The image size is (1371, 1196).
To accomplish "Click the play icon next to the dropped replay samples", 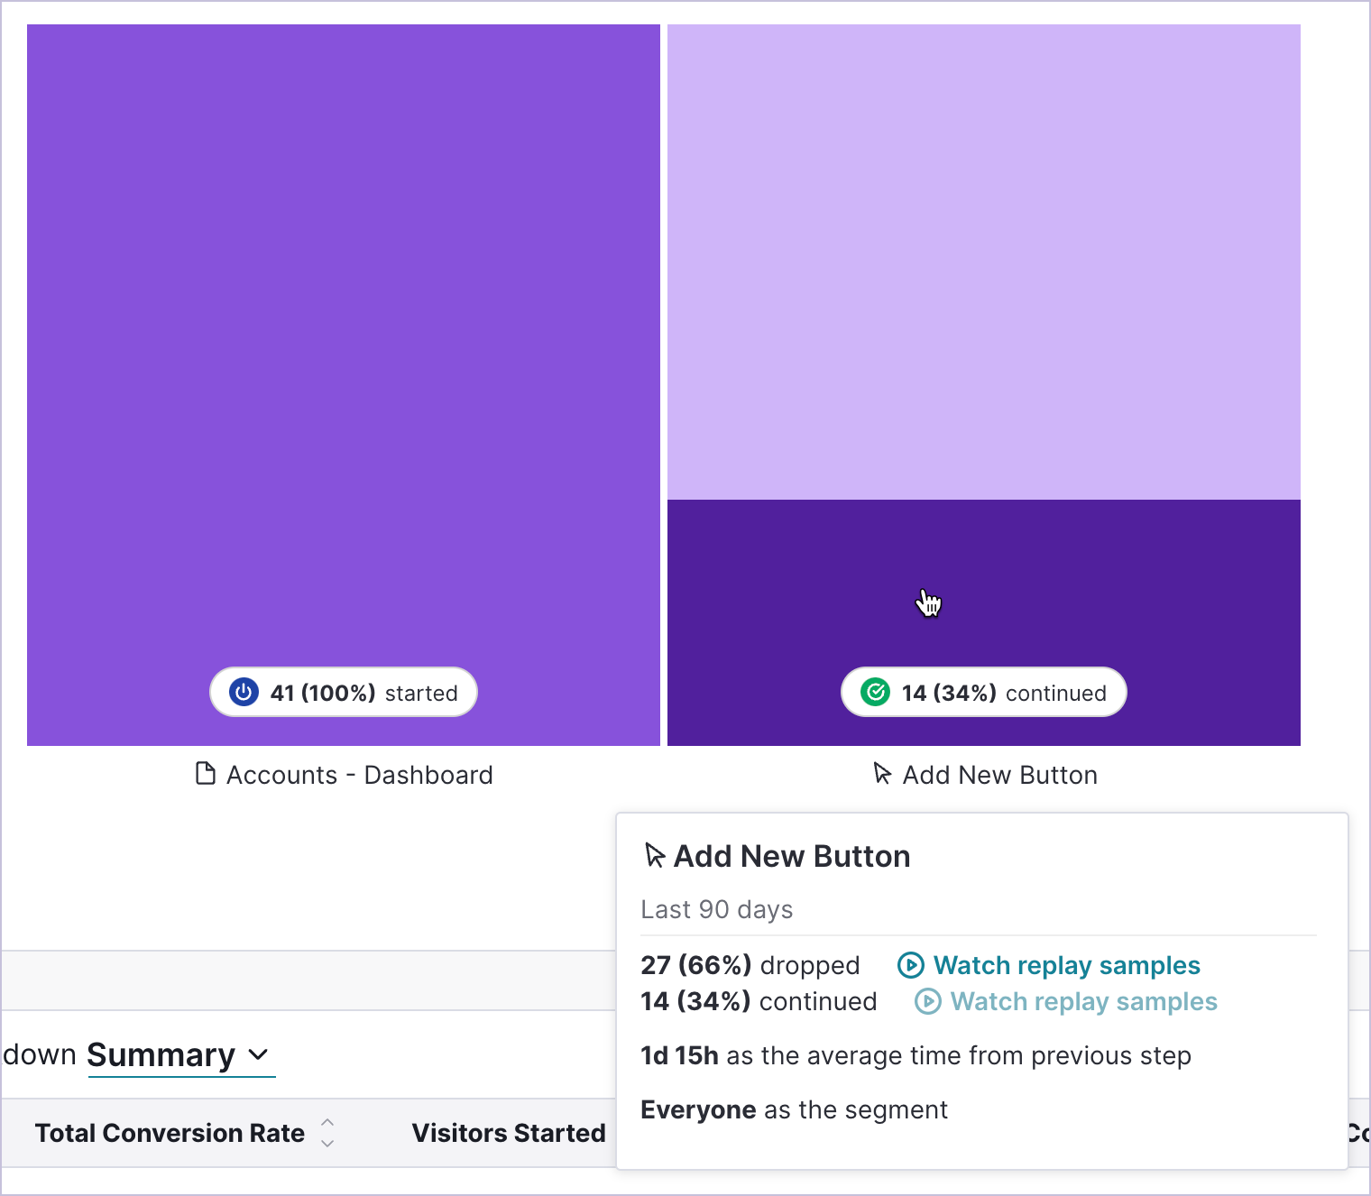I will (x=911, y=965).
